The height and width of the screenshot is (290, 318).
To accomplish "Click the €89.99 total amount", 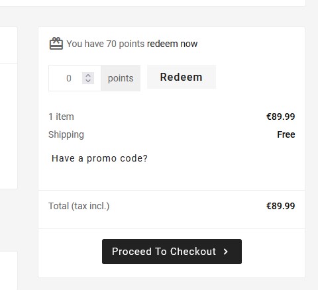I will [280, 206].
